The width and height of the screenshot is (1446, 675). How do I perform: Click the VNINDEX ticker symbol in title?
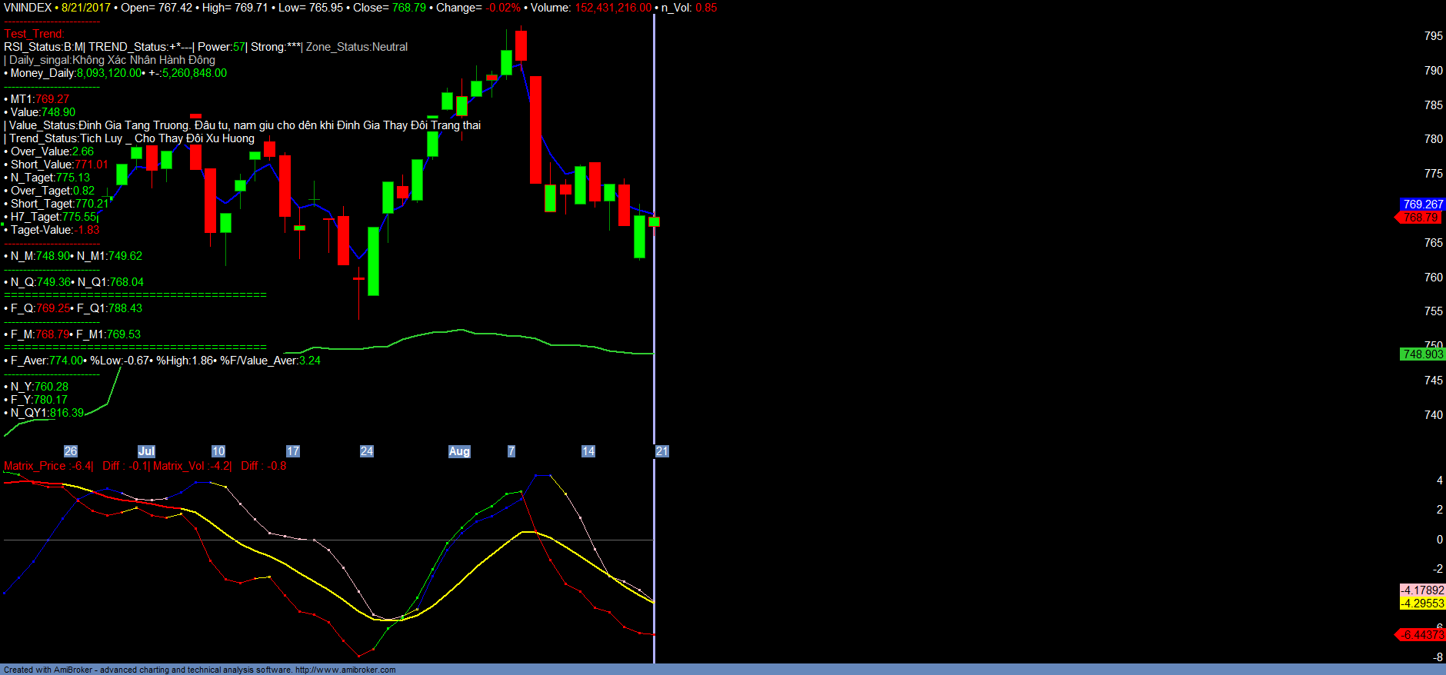(x=28, y=8)
